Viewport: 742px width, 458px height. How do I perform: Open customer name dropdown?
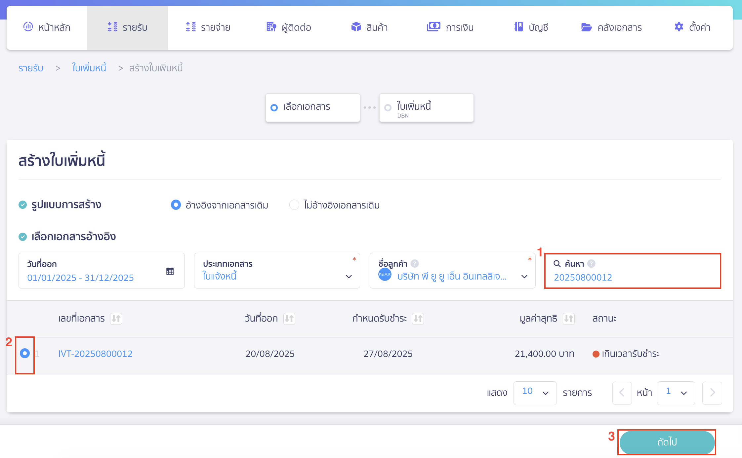tap(524, 276)
